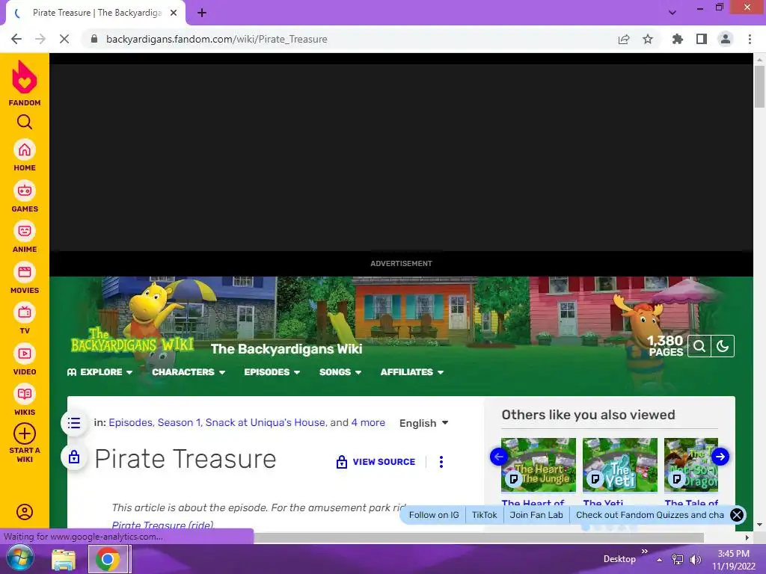Screen dimensions: 766x574
Task: Open the table of contents list icon
Action: point(74,423)
